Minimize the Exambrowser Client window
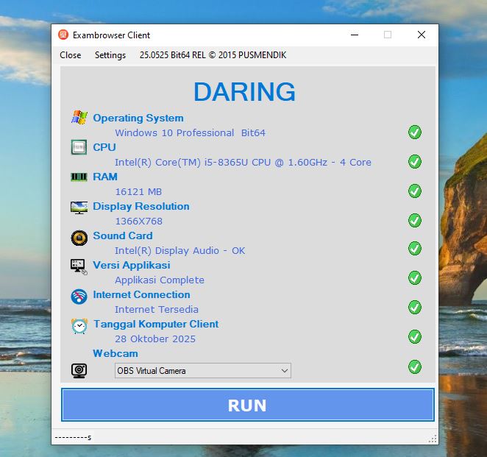The height and width of the screenshot is (457, 487). [355, 35]
